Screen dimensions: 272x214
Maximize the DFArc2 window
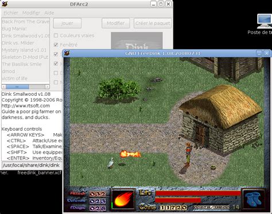pyautogui.click(x=161, y=4)
